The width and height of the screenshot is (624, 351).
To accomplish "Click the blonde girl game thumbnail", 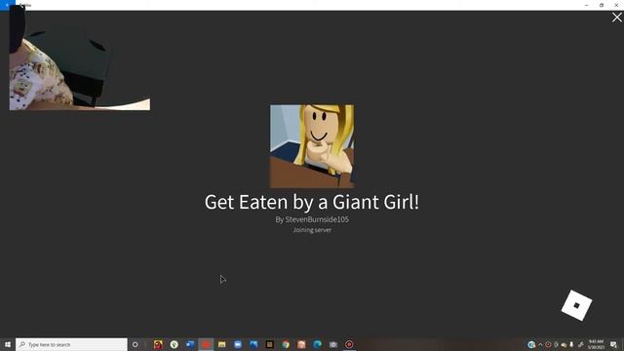I will [312, 146].
